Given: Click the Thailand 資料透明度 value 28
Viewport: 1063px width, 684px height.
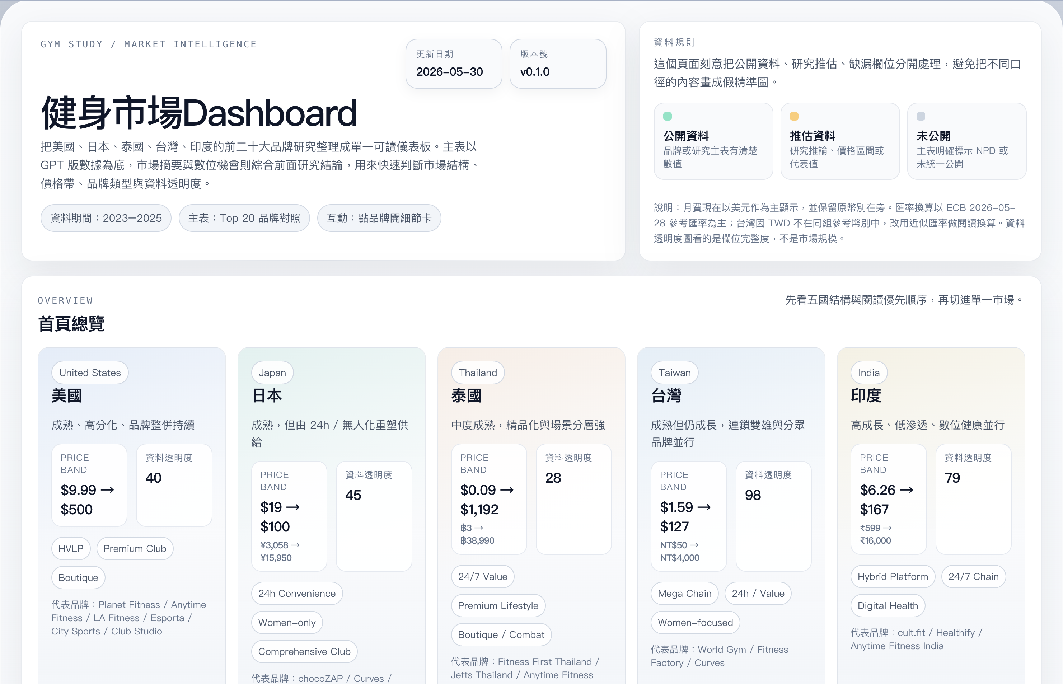Looking at the screenshot, I should point(553,478).
